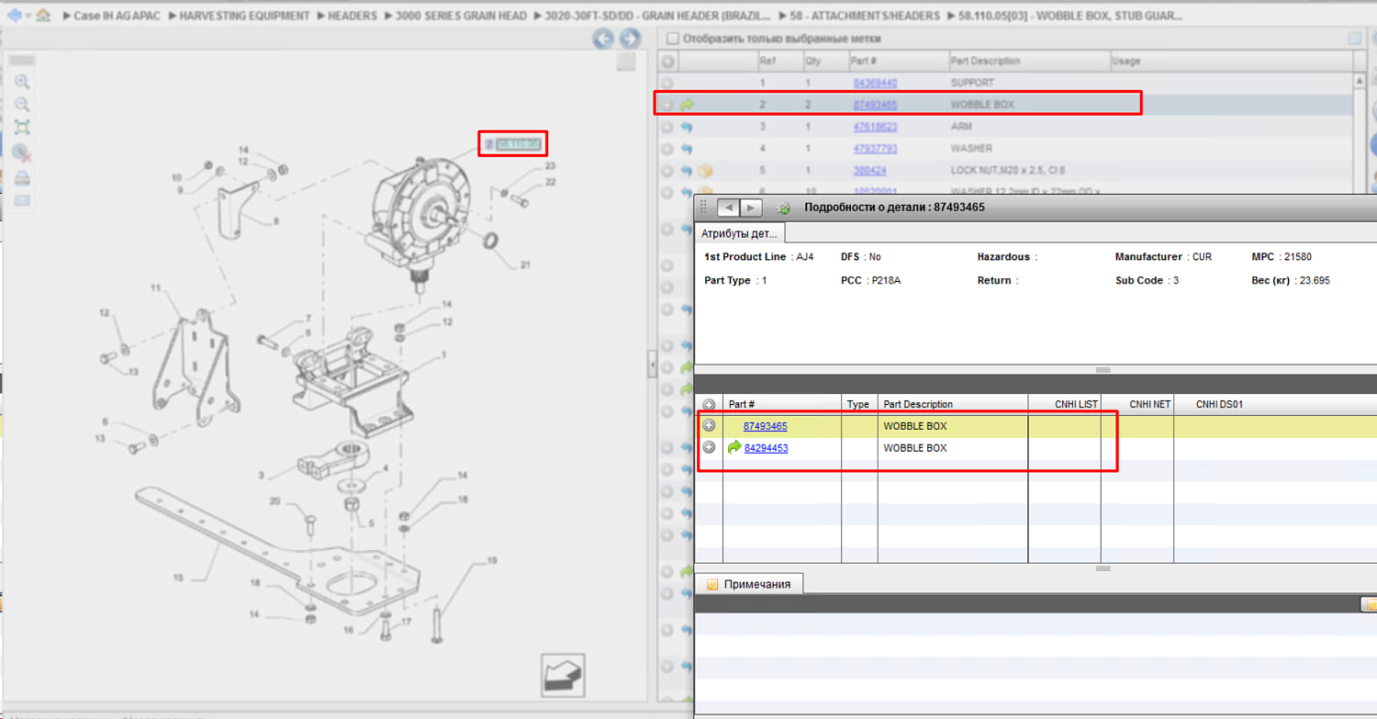The height and width of the screenshot is (719, 1377).
Task: Click the green supersession arrow on the WOBBLE BOX row
Action: 687,105
